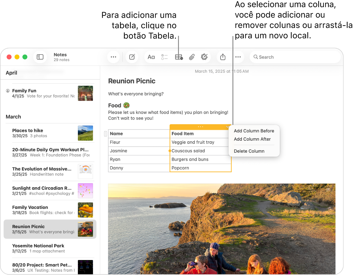Click the column handle dots above Food Item
359x275 pixels.
click(x=200, y=127)
